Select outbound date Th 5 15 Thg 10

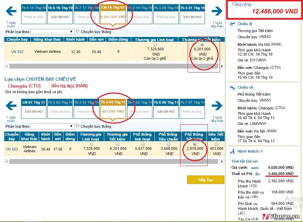[x=34, y=14]
